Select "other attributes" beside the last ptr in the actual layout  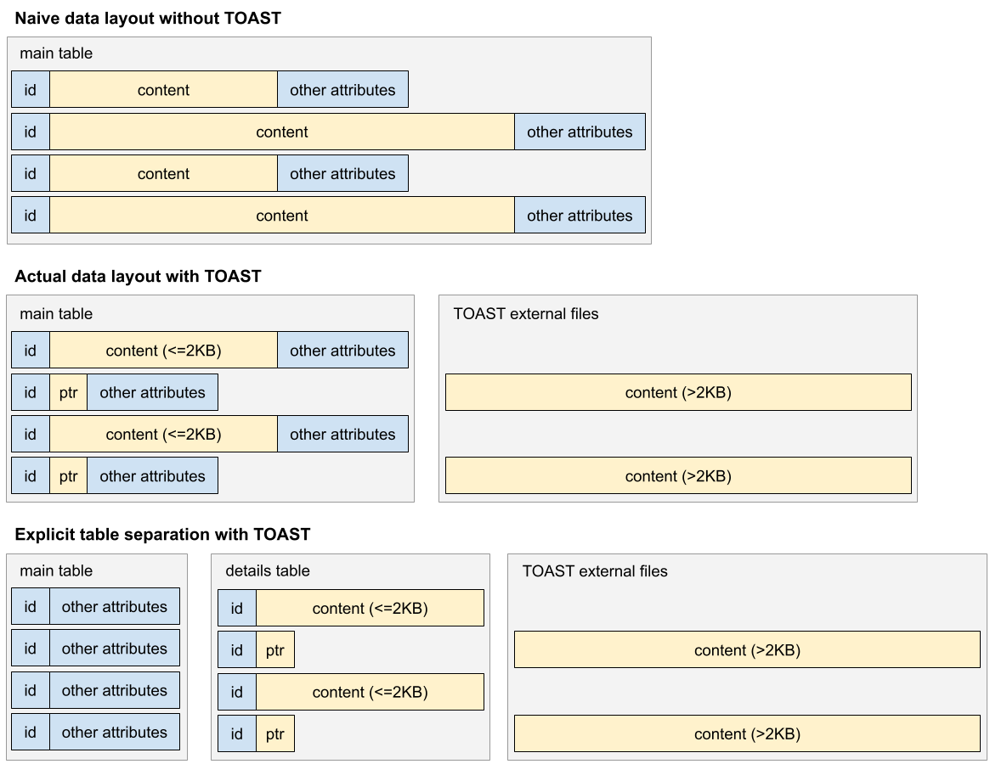click(152, 476)
